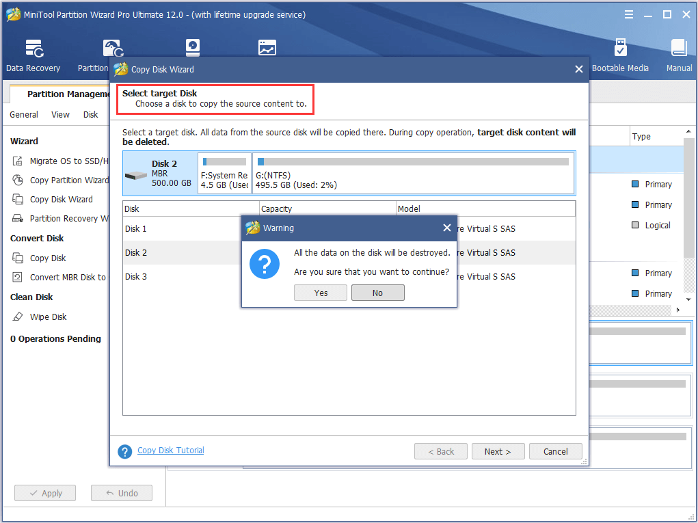This screenshot has width=698, height=523.
Task: Cancel the Copy Disk Wizard
Action: (555, 451)
